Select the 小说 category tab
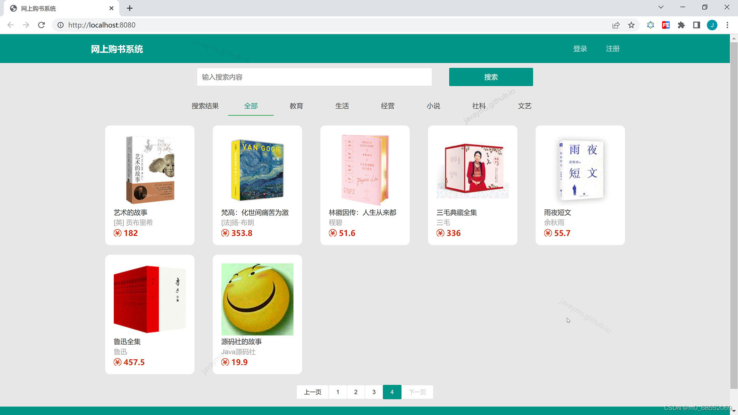The image size is (738, 415). pos(433,106)
